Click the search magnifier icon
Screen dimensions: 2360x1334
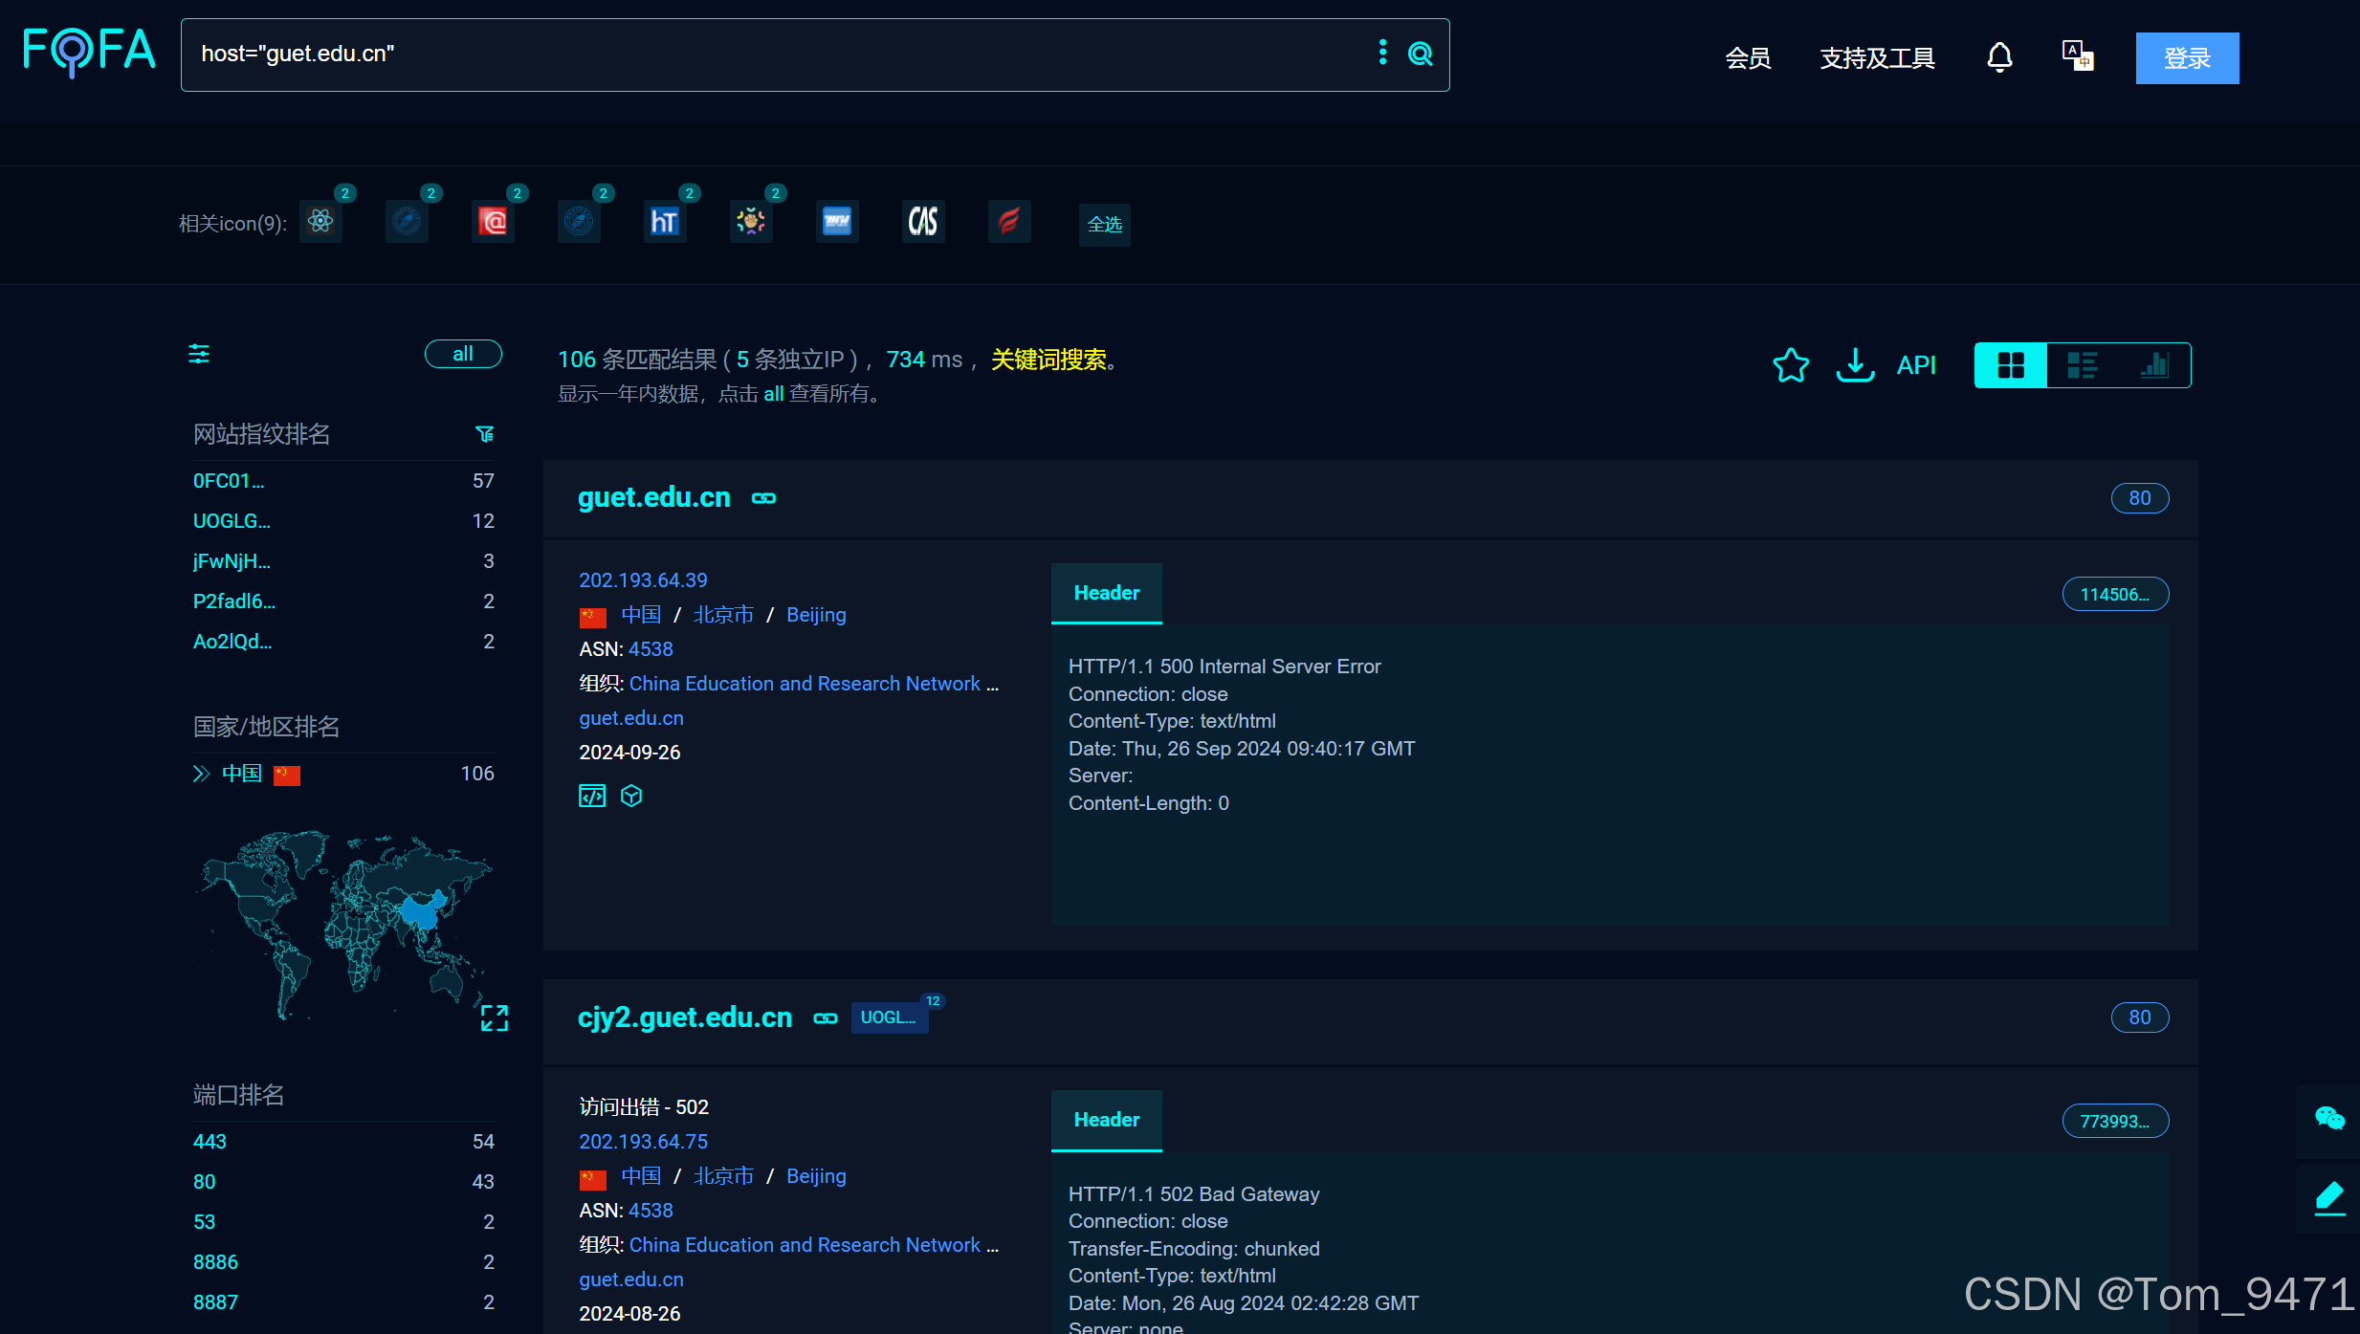[1421, 54]
